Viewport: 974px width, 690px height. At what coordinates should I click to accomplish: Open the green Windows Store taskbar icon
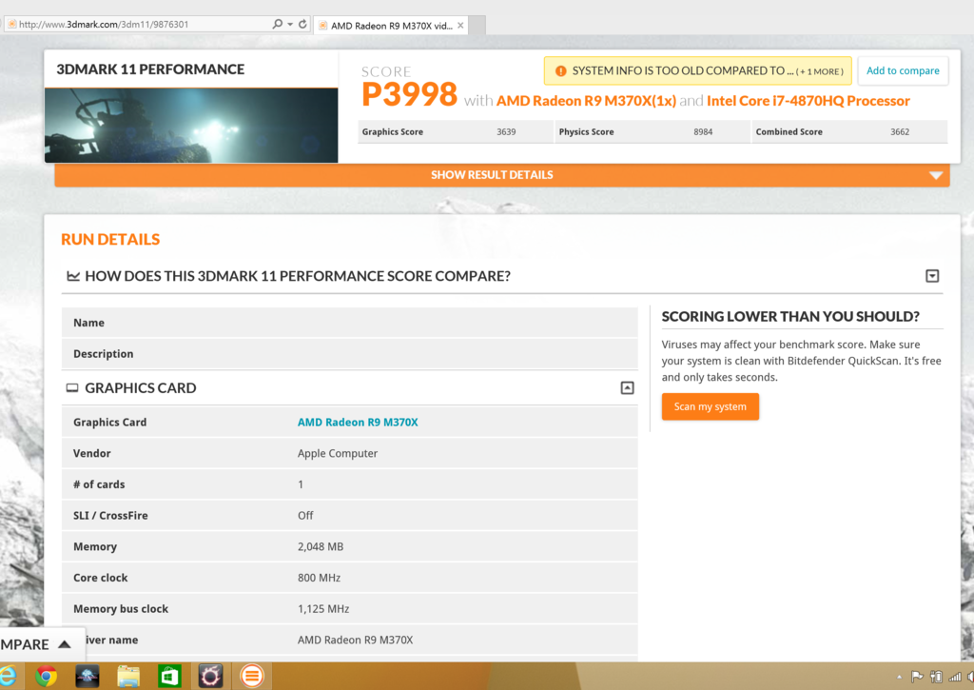[169, 677]
